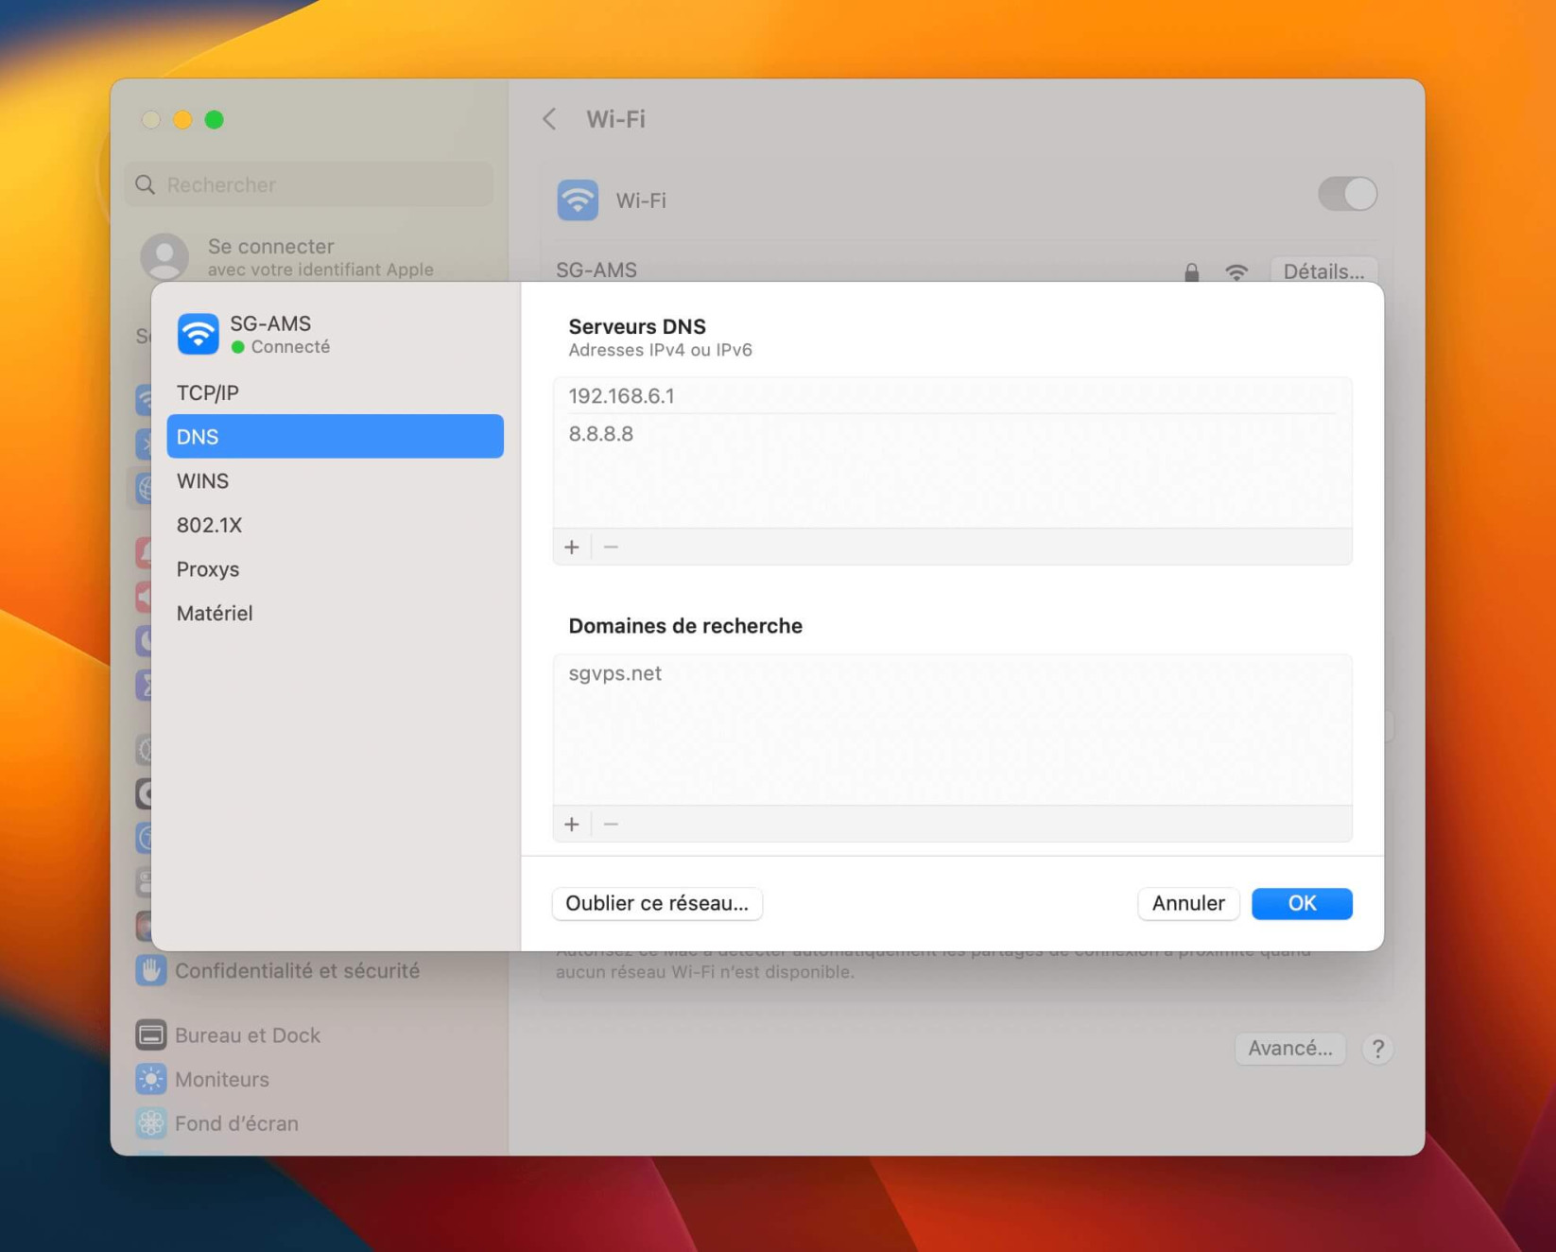Remove DNS server with minus button

tap(611, 547)
